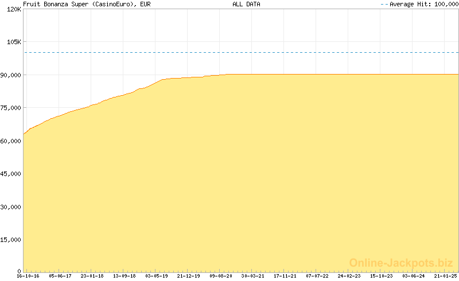
Task: Click the 30,000 y-axis label
Action: 10,206
